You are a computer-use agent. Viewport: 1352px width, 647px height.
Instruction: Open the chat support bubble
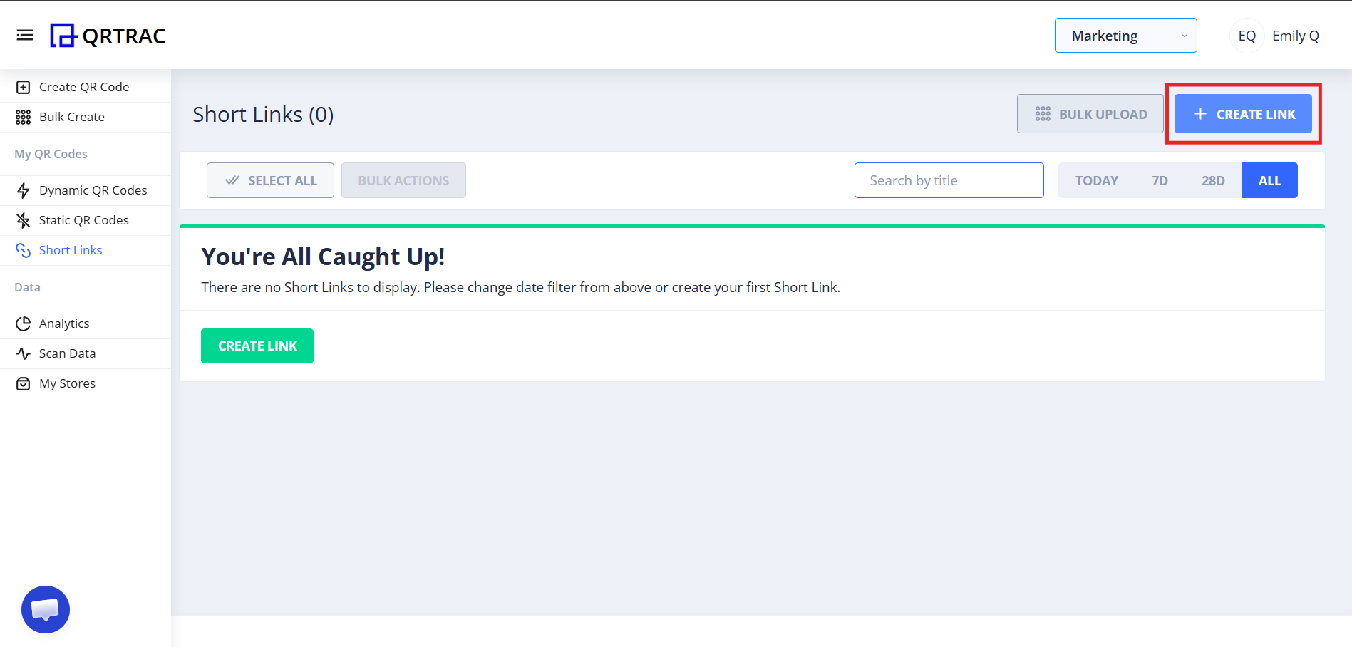pyautogui.click(x=45, y=609)
